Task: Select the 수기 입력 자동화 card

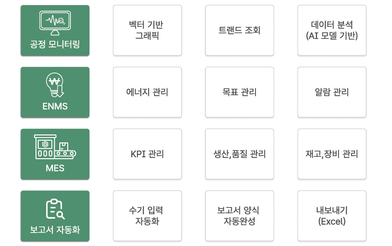Action: pyautogui.click(x=147, y=216)
